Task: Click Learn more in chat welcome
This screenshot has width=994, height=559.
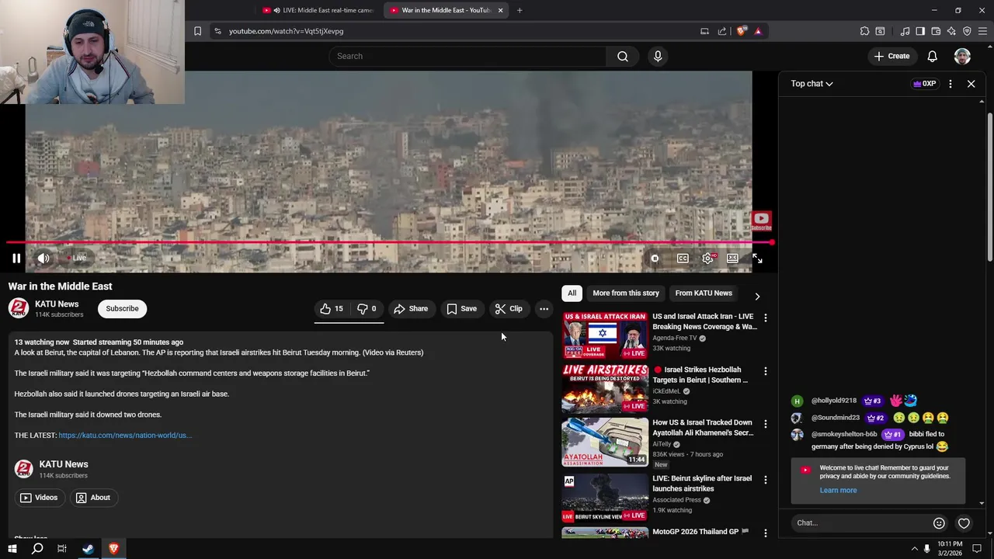Action: (838, 491)
